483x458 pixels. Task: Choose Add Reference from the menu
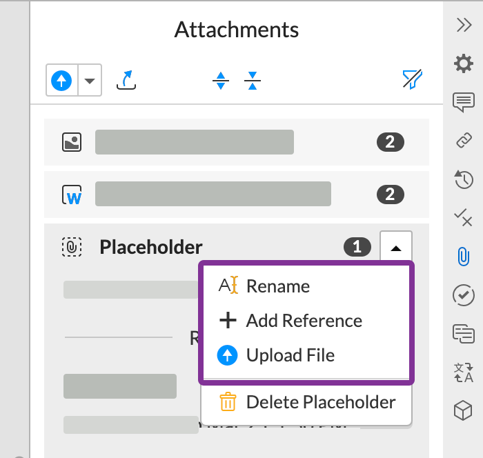pos(306,321)
